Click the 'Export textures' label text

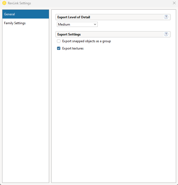pyautogui.click(x=73, y=48)
